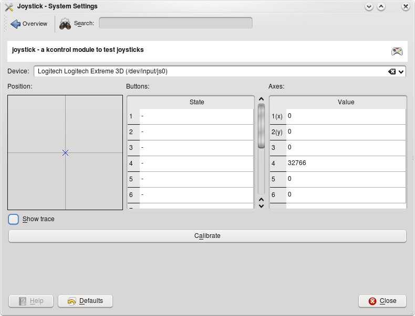Click the binoculars search icon
This screenshot has width=415, height=316.
tap(65, 24)
